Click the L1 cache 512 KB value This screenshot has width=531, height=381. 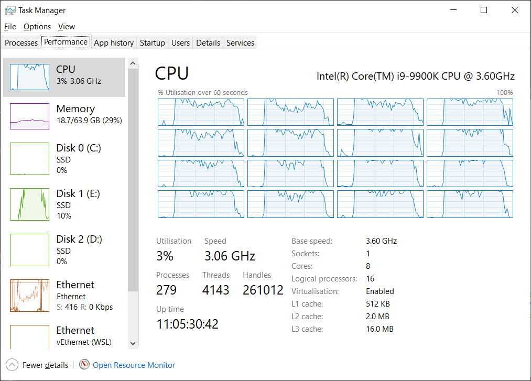[x=377, y=304]
